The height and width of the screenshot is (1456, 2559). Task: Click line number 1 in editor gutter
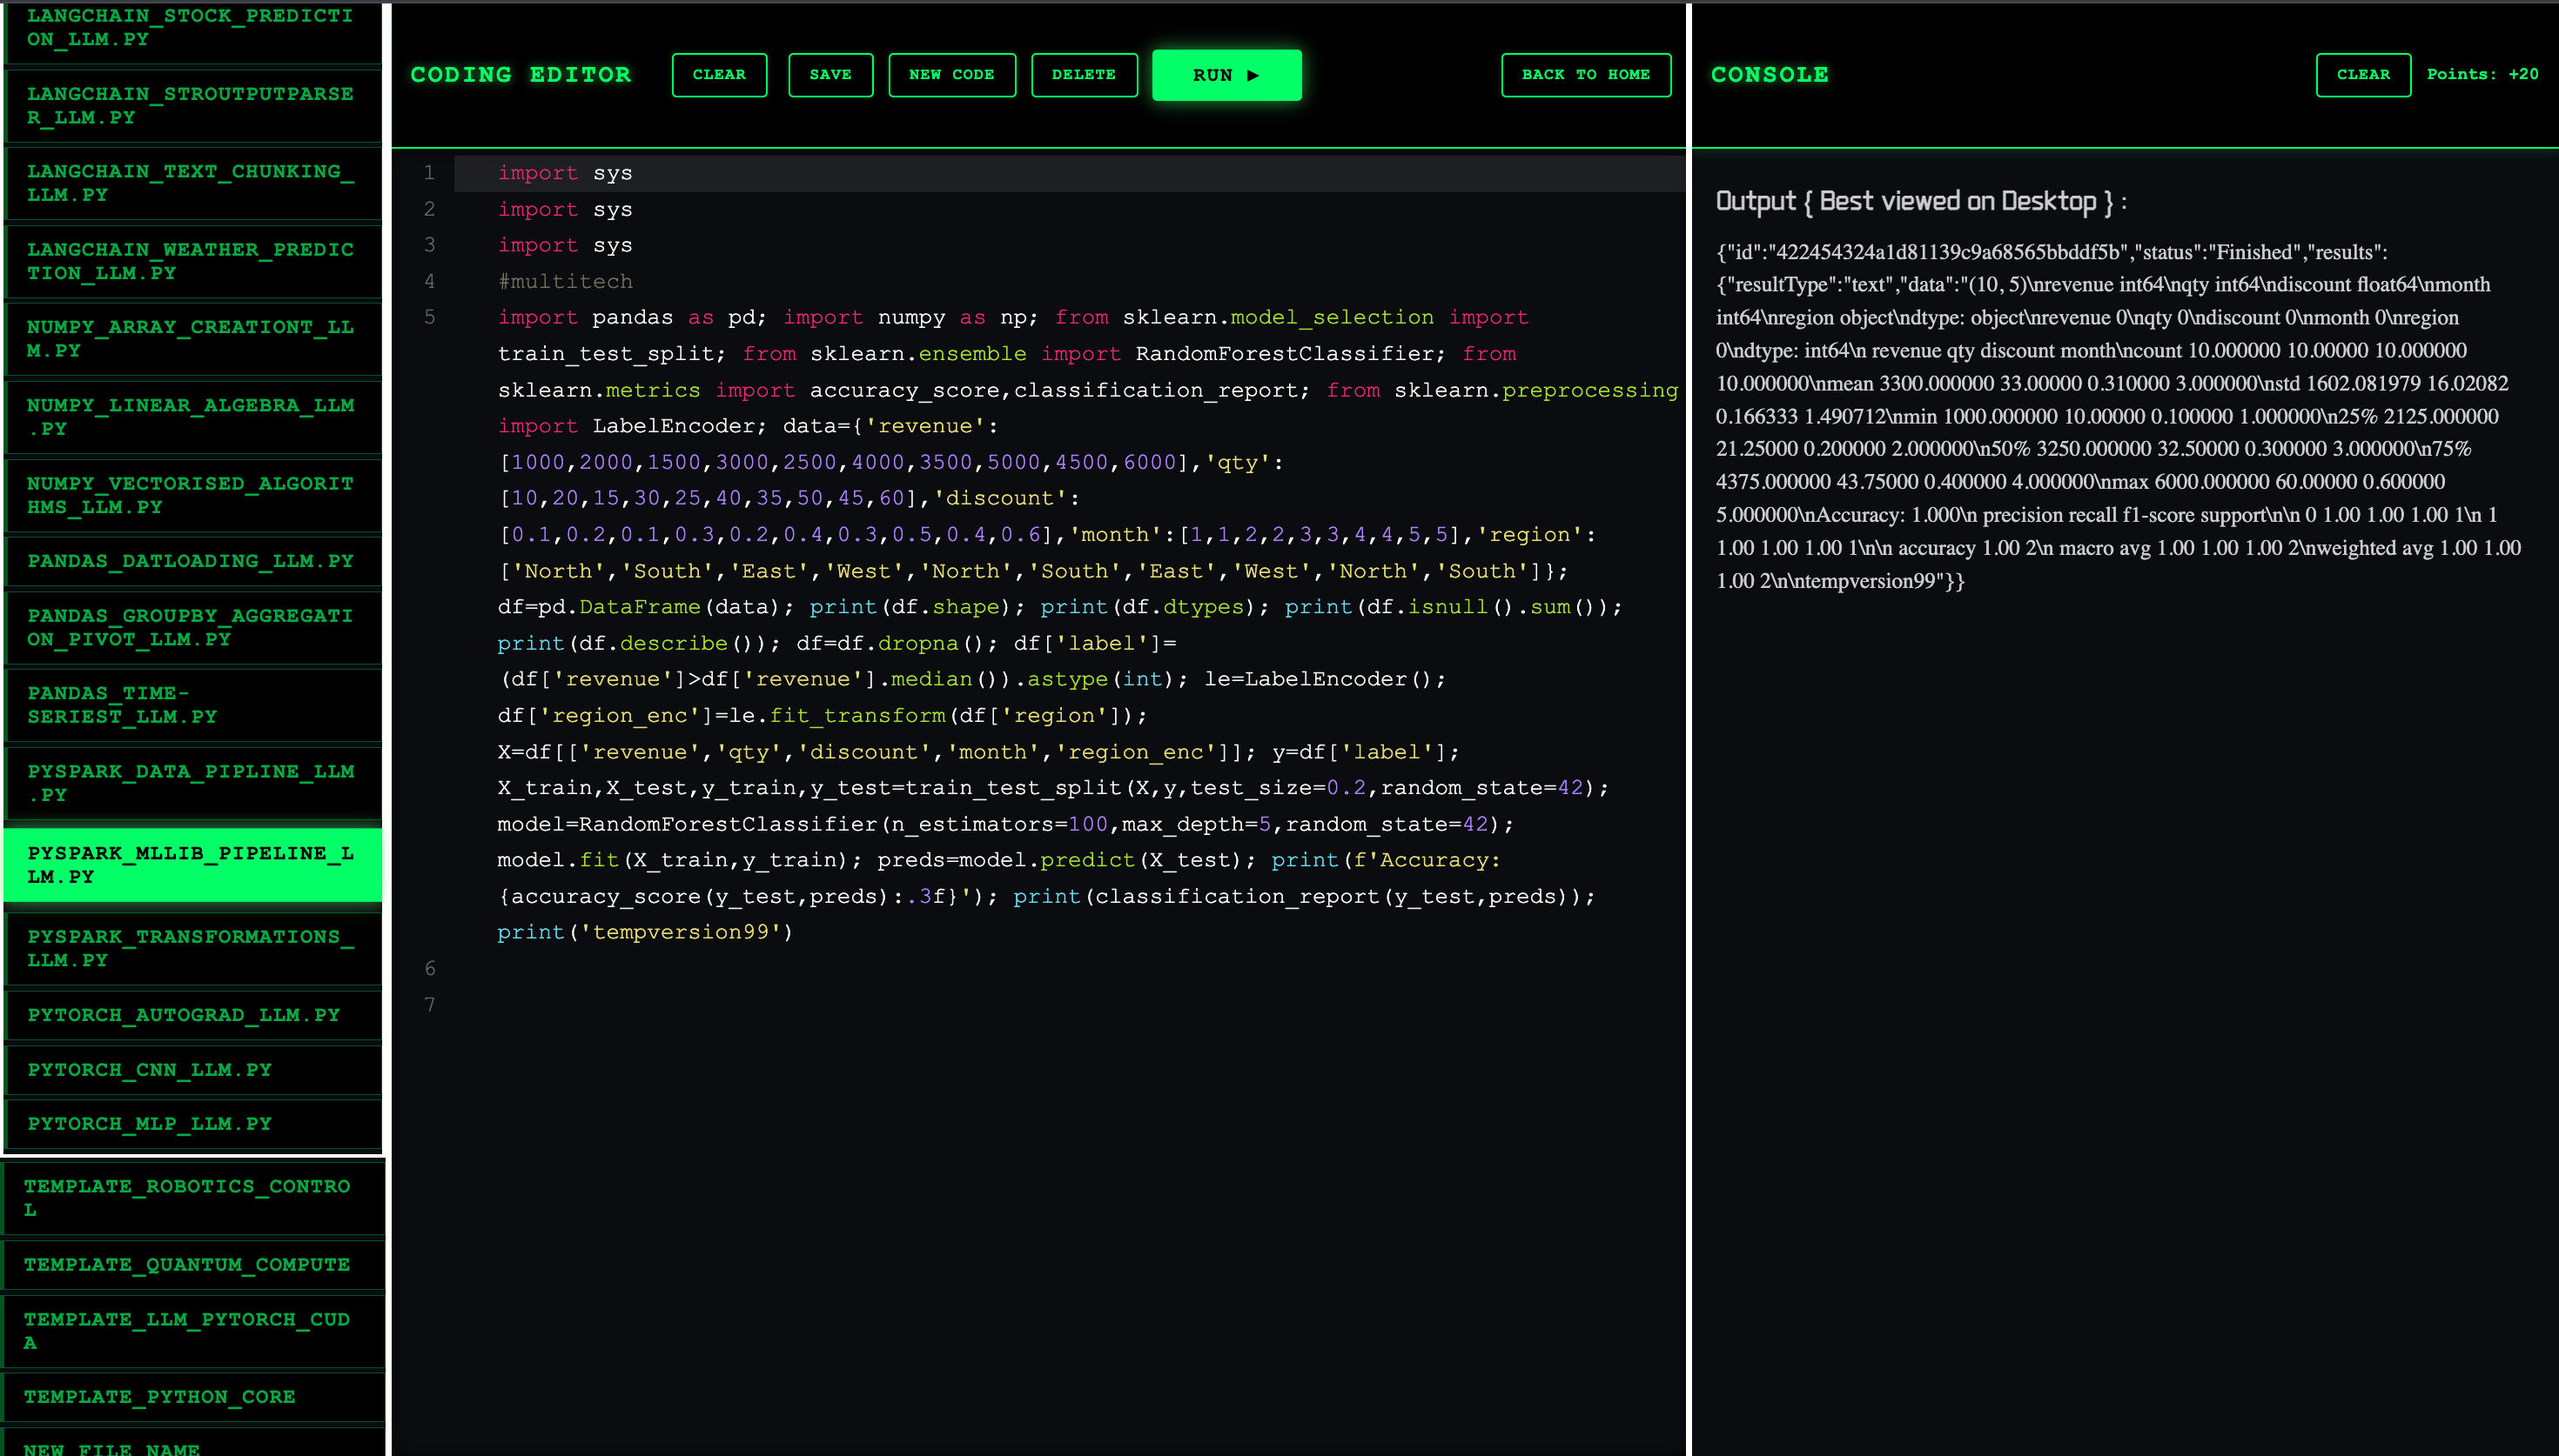429,173
